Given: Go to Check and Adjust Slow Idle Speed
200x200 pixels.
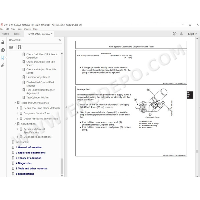Looking at the screenshot, I should pos(41,71).
